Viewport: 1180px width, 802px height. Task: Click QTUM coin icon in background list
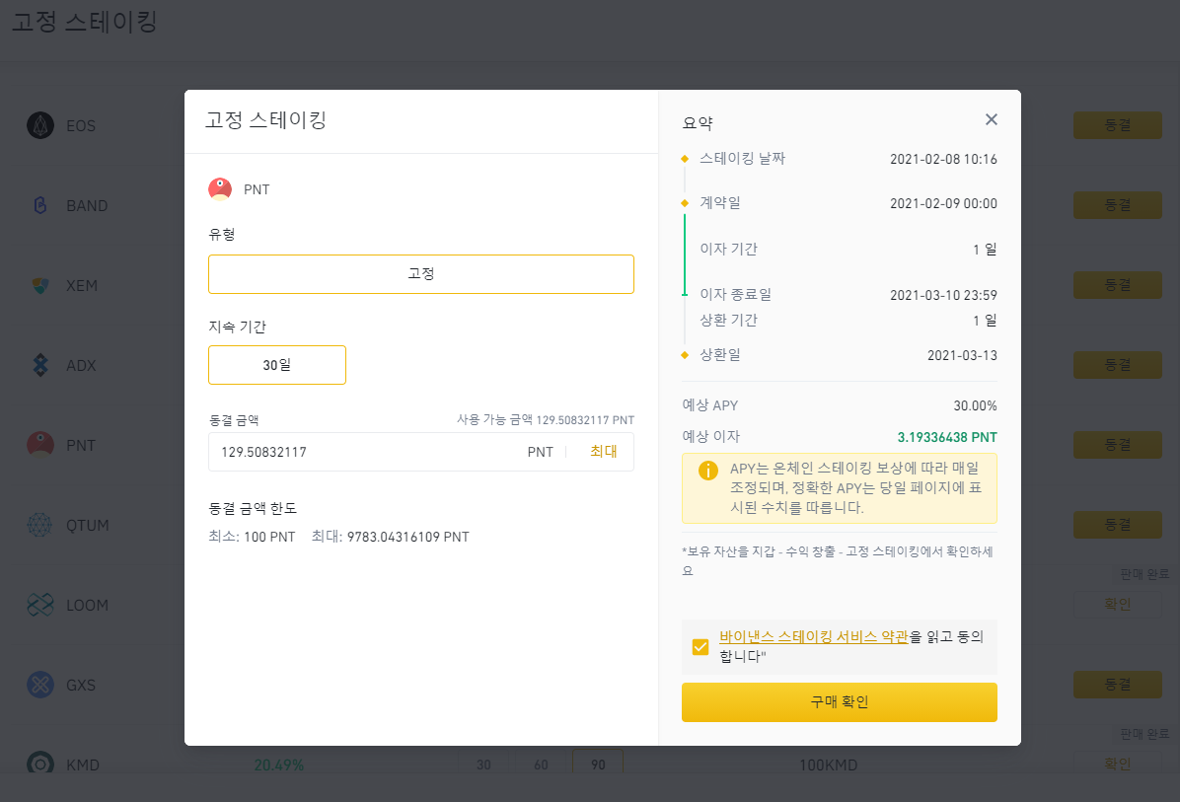[x=39, y=525]
